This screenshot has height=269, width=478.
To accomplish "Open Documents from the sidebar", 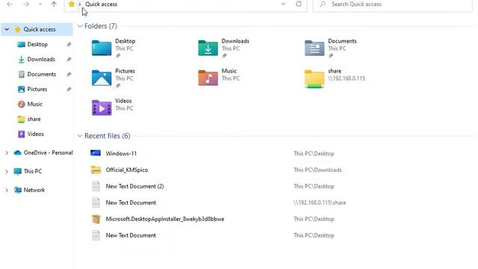I will point(42,74).
